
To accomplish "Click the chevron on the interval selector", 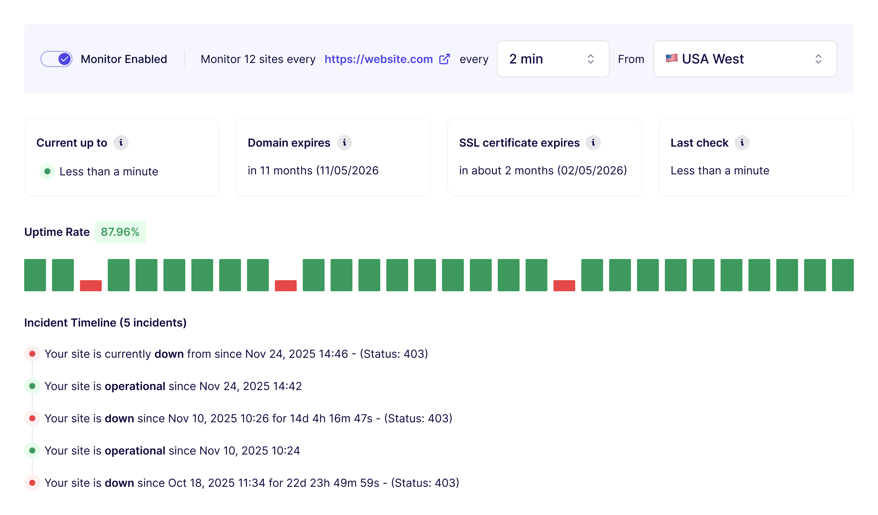I will (x=591, y=59).
